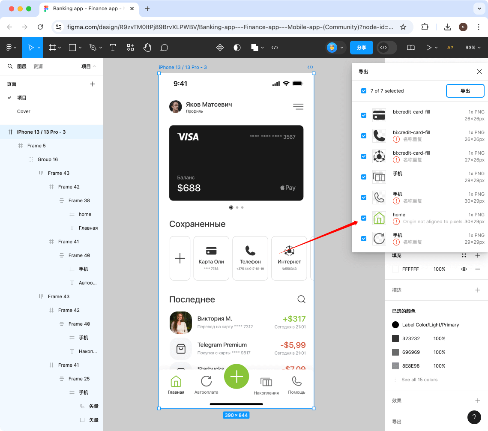Image resolution: width=488 pixels, height=431 pixels.
Task: Toggle Dev Mode code switch
Action: click(386, 48)
